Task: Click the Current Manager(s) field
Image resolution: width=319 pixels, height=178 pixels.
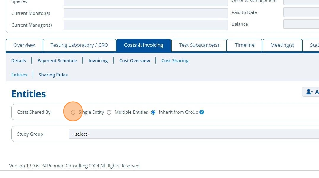Action: [146, 25]
